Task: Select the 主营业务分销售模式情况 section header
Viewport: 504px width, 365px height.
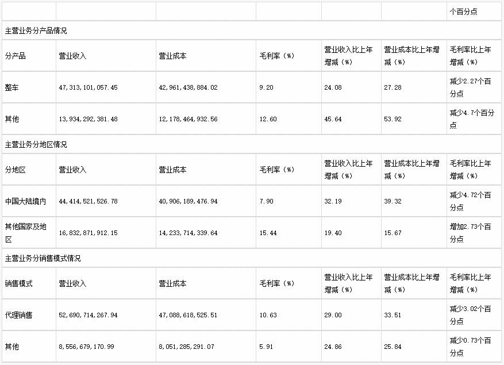Action: [x=43, y=258]
